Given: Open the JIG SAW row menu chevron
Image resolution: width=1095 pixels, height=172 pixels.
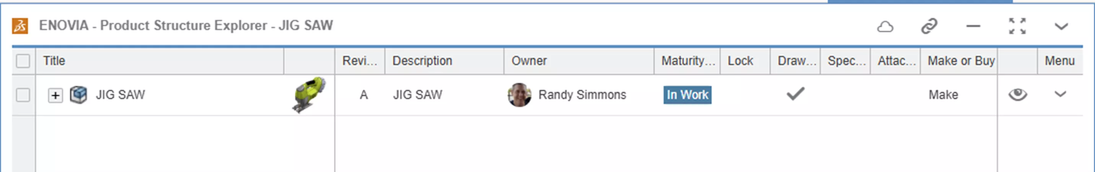Looking at the screenshot, I should (x=1060, y=94).
